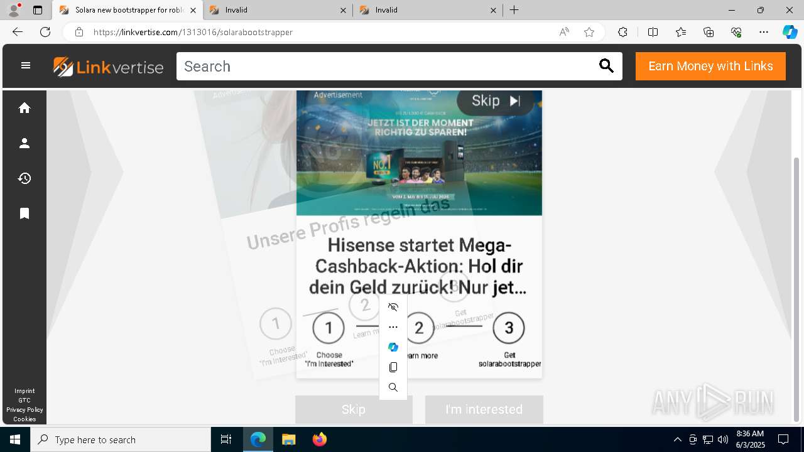
Task: Open Task View on the taskbar
Action: click(x=226, y=439)
